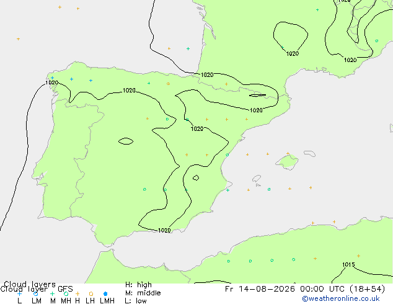Click the GFS model label

pyautogui.click(x=65, y=289)
